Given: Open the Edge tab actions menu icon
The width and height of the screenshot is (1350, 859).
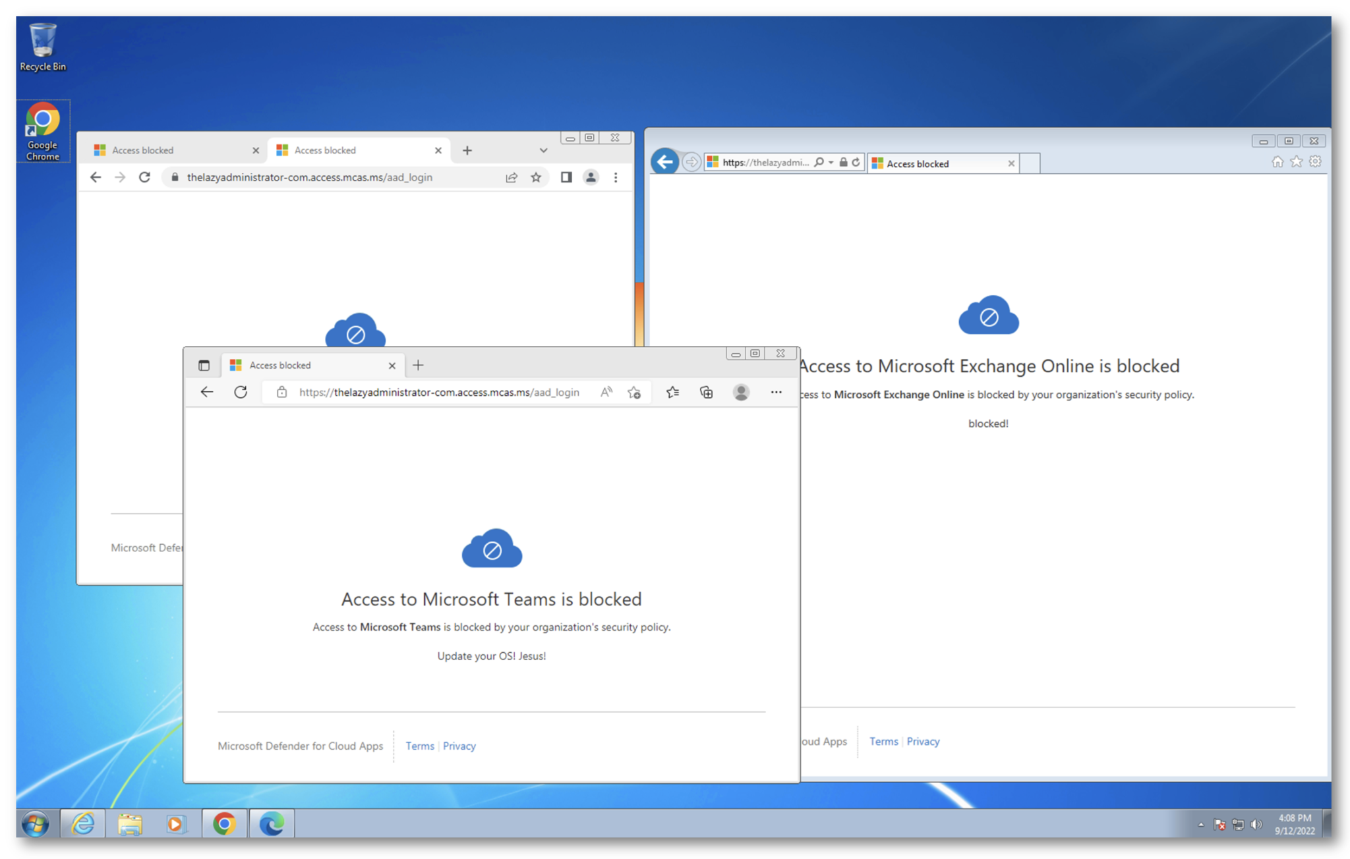Looking at the screenshot, I should pyautogui.click(x=204, y=365).
